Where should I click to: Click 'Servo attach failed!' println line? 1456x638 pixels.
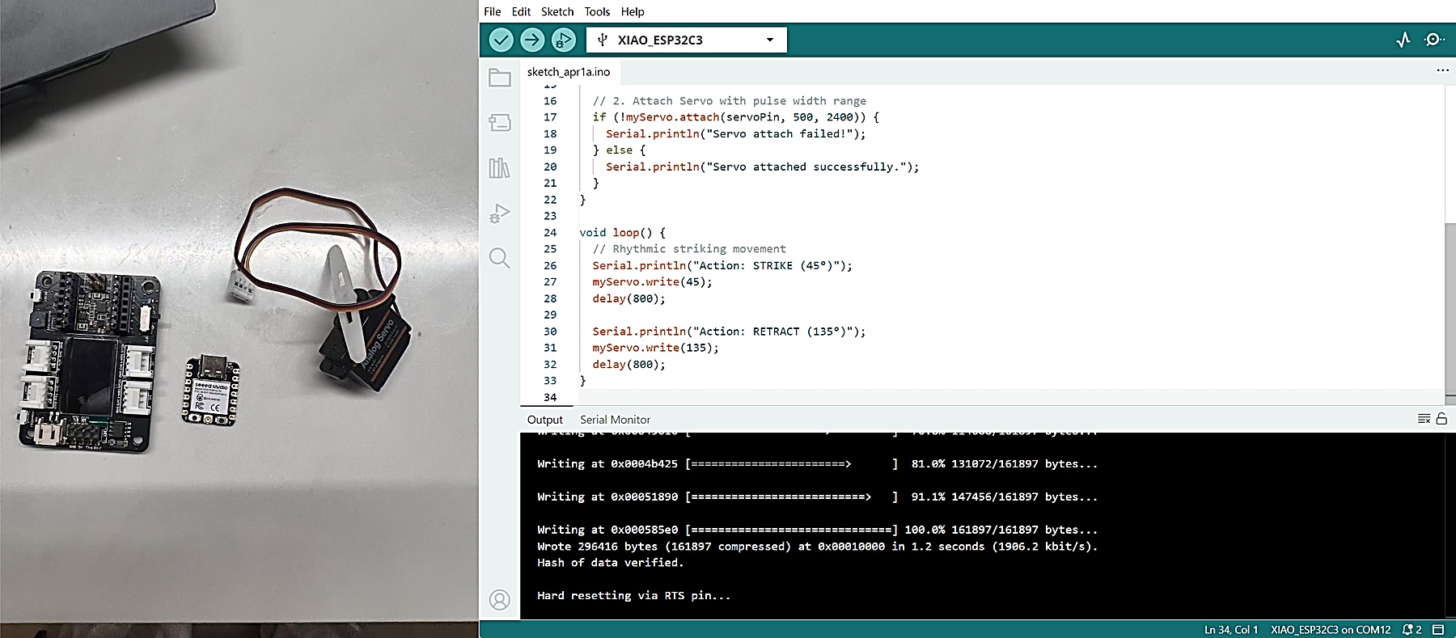point(735,134)
